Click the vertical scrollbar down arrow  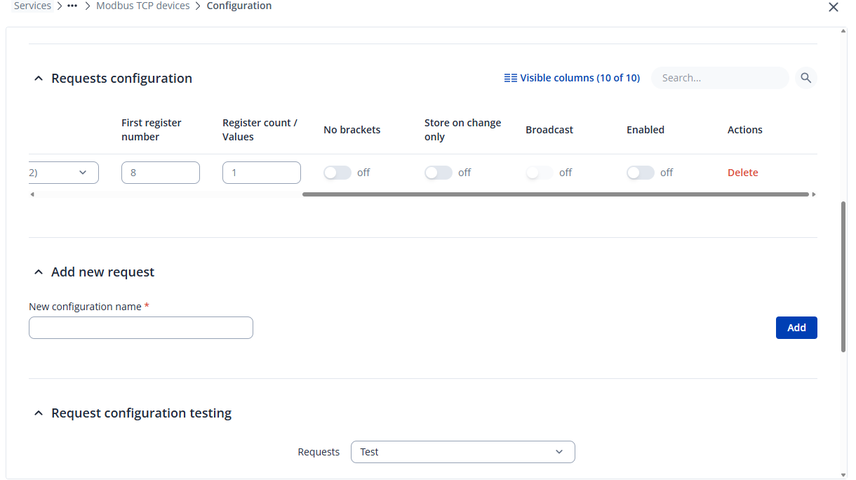[x=843, y=474]
